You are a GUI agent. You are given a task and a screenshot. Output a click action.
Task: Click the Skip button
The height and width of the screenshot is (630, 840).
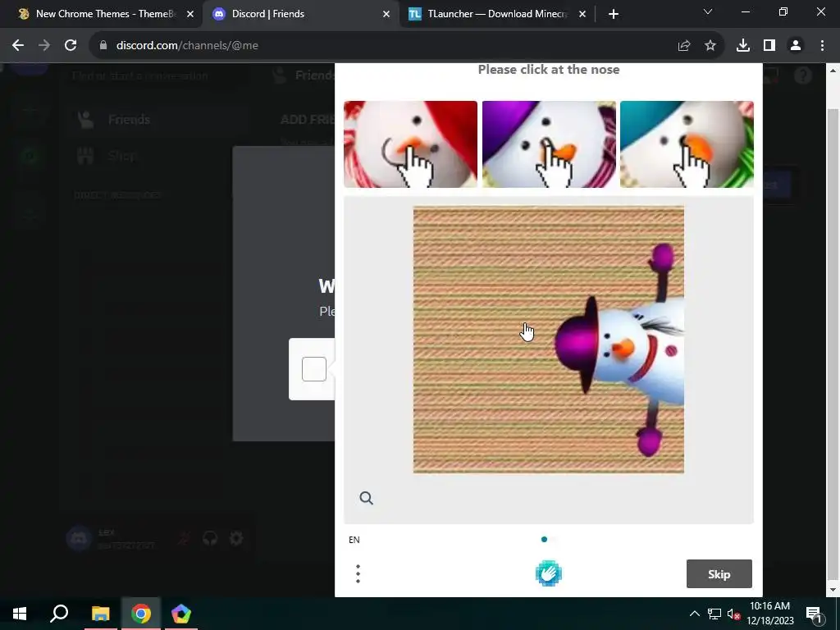(x=719, y=573)
